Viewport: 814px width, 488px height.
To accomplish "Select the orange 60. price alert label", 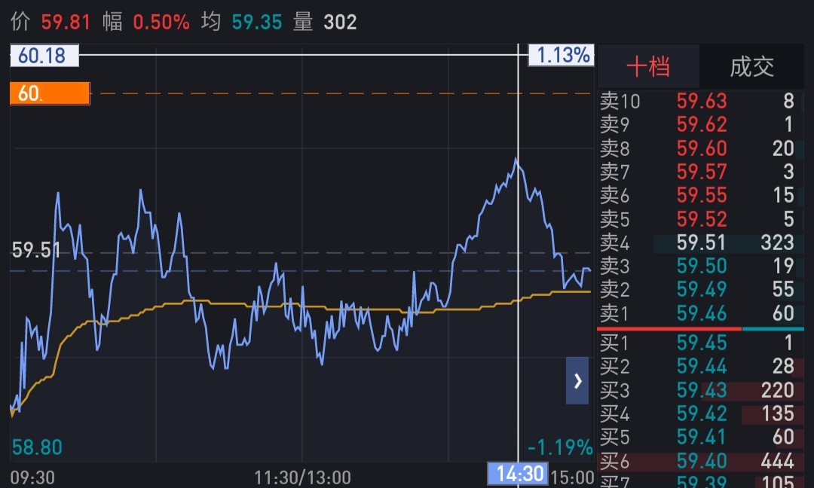I will 50,93.
